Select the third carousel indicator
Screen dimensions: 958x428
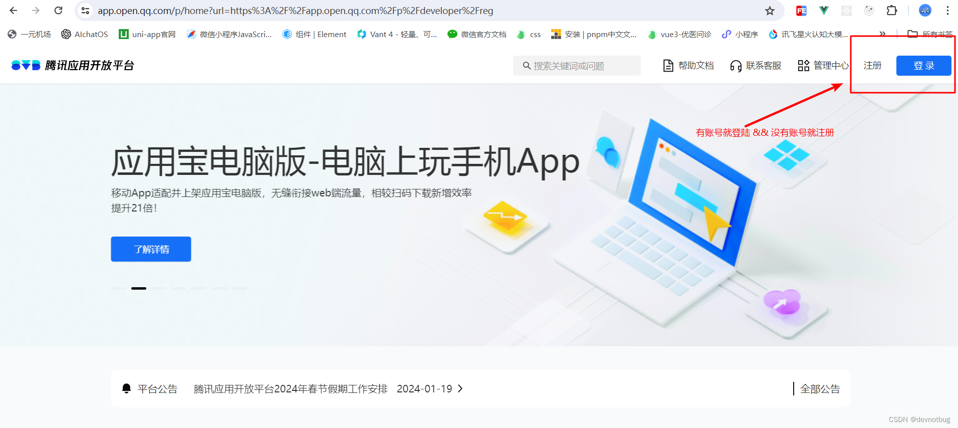159,288
